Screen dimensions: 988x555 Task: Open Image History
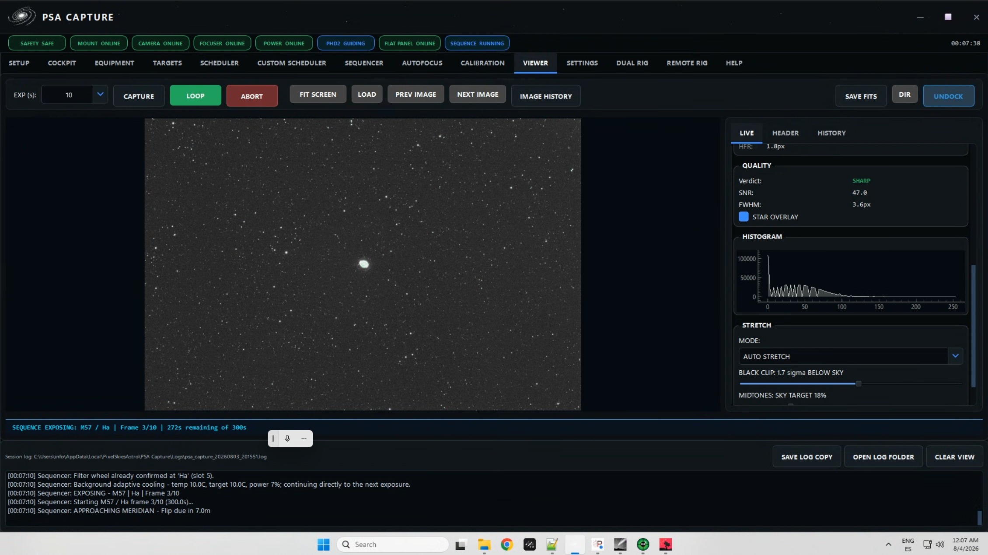point(546,96)
